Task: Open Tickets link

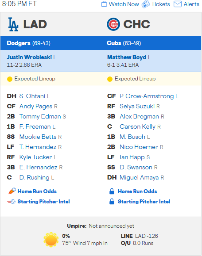Action: click(160, 4)
